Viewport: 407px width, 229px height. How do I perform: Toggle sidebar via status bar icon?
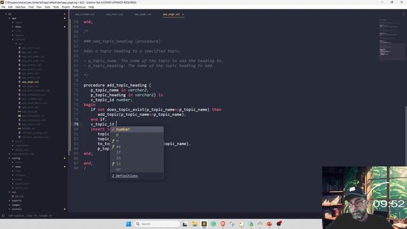click(x=3, y=216)
